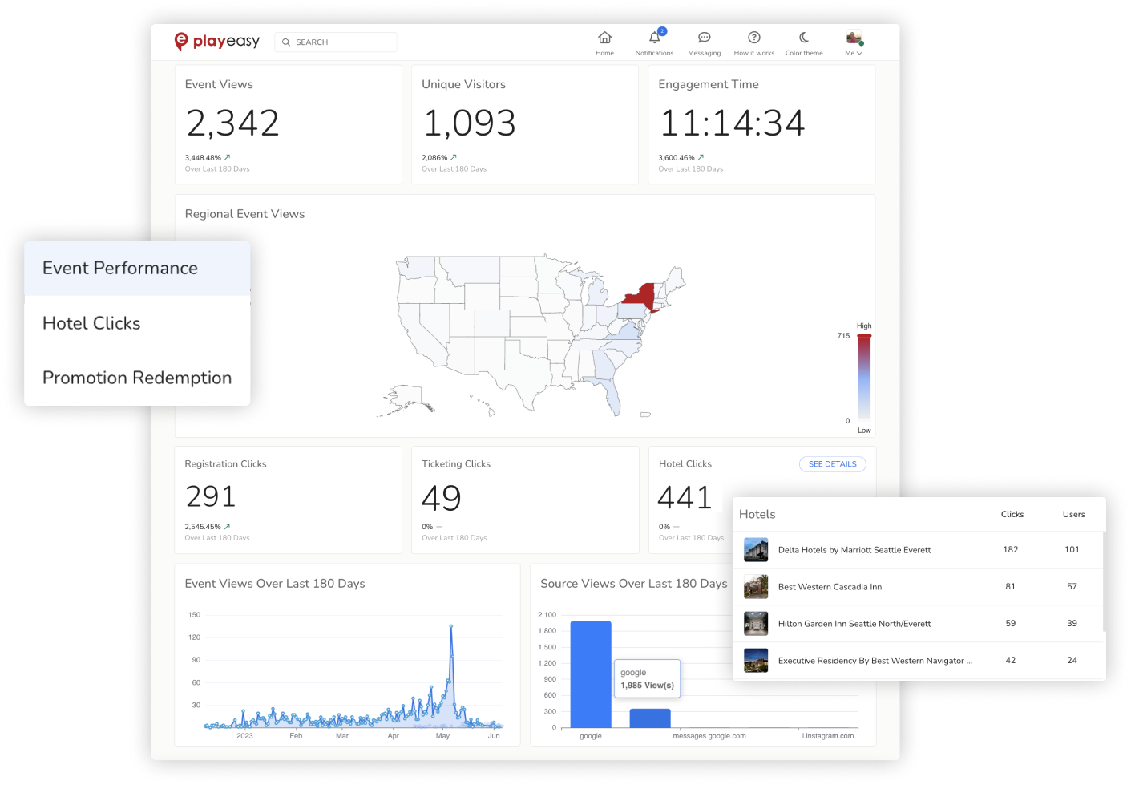This screenshot has width=1131, height=785.
Task: Click the 2,342 Event Views value
Action: (x=232, y=123)
